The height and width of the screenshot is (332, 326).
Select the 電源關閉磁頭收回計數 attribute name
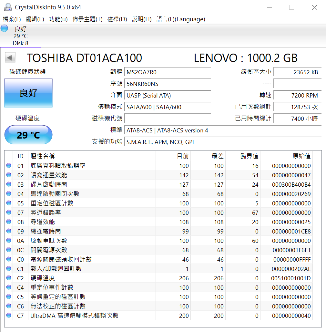pyautogui.click(x=61, y=259)
